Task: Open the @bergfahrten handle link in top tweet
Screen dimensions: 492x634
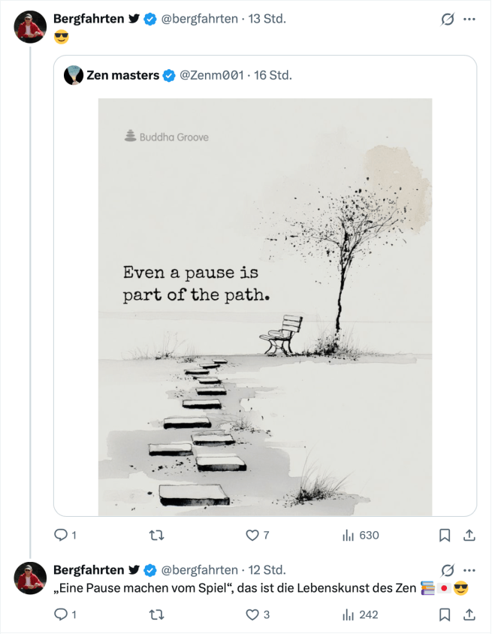Action: coord(199,20)
